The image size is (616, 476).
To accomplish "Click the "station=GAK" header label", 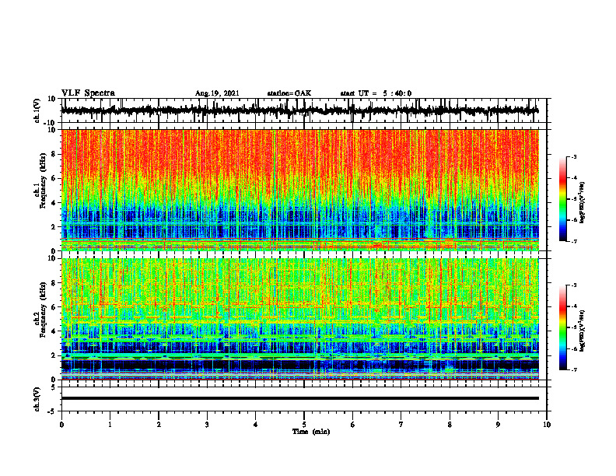I will pyautogui.click(x=289, y=93).
